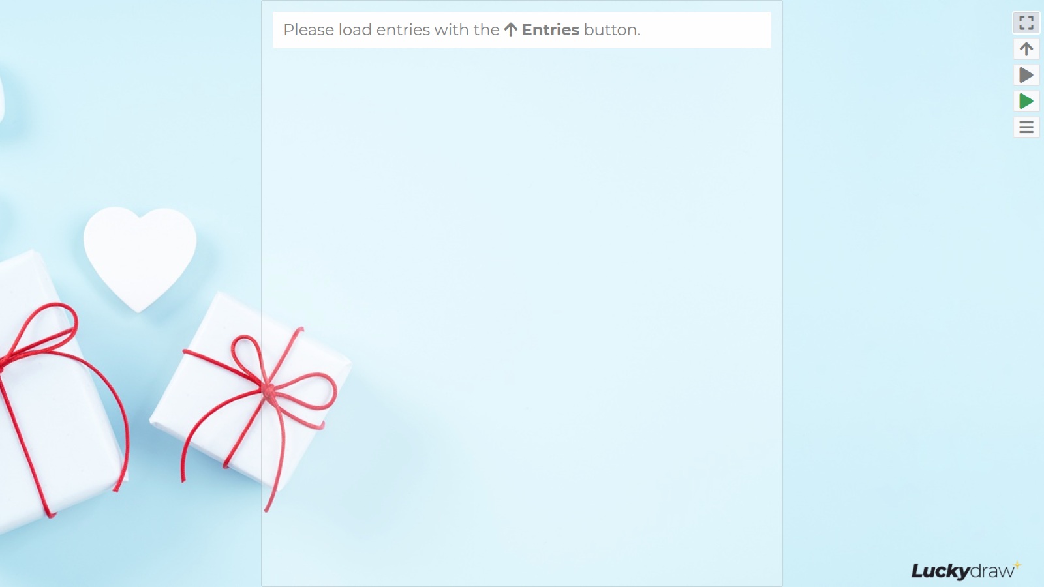Viewport: 1044px width, 587px height.
Task: Click the 'Lucky' bold part of logo
Action: click(x=940, y=571)
